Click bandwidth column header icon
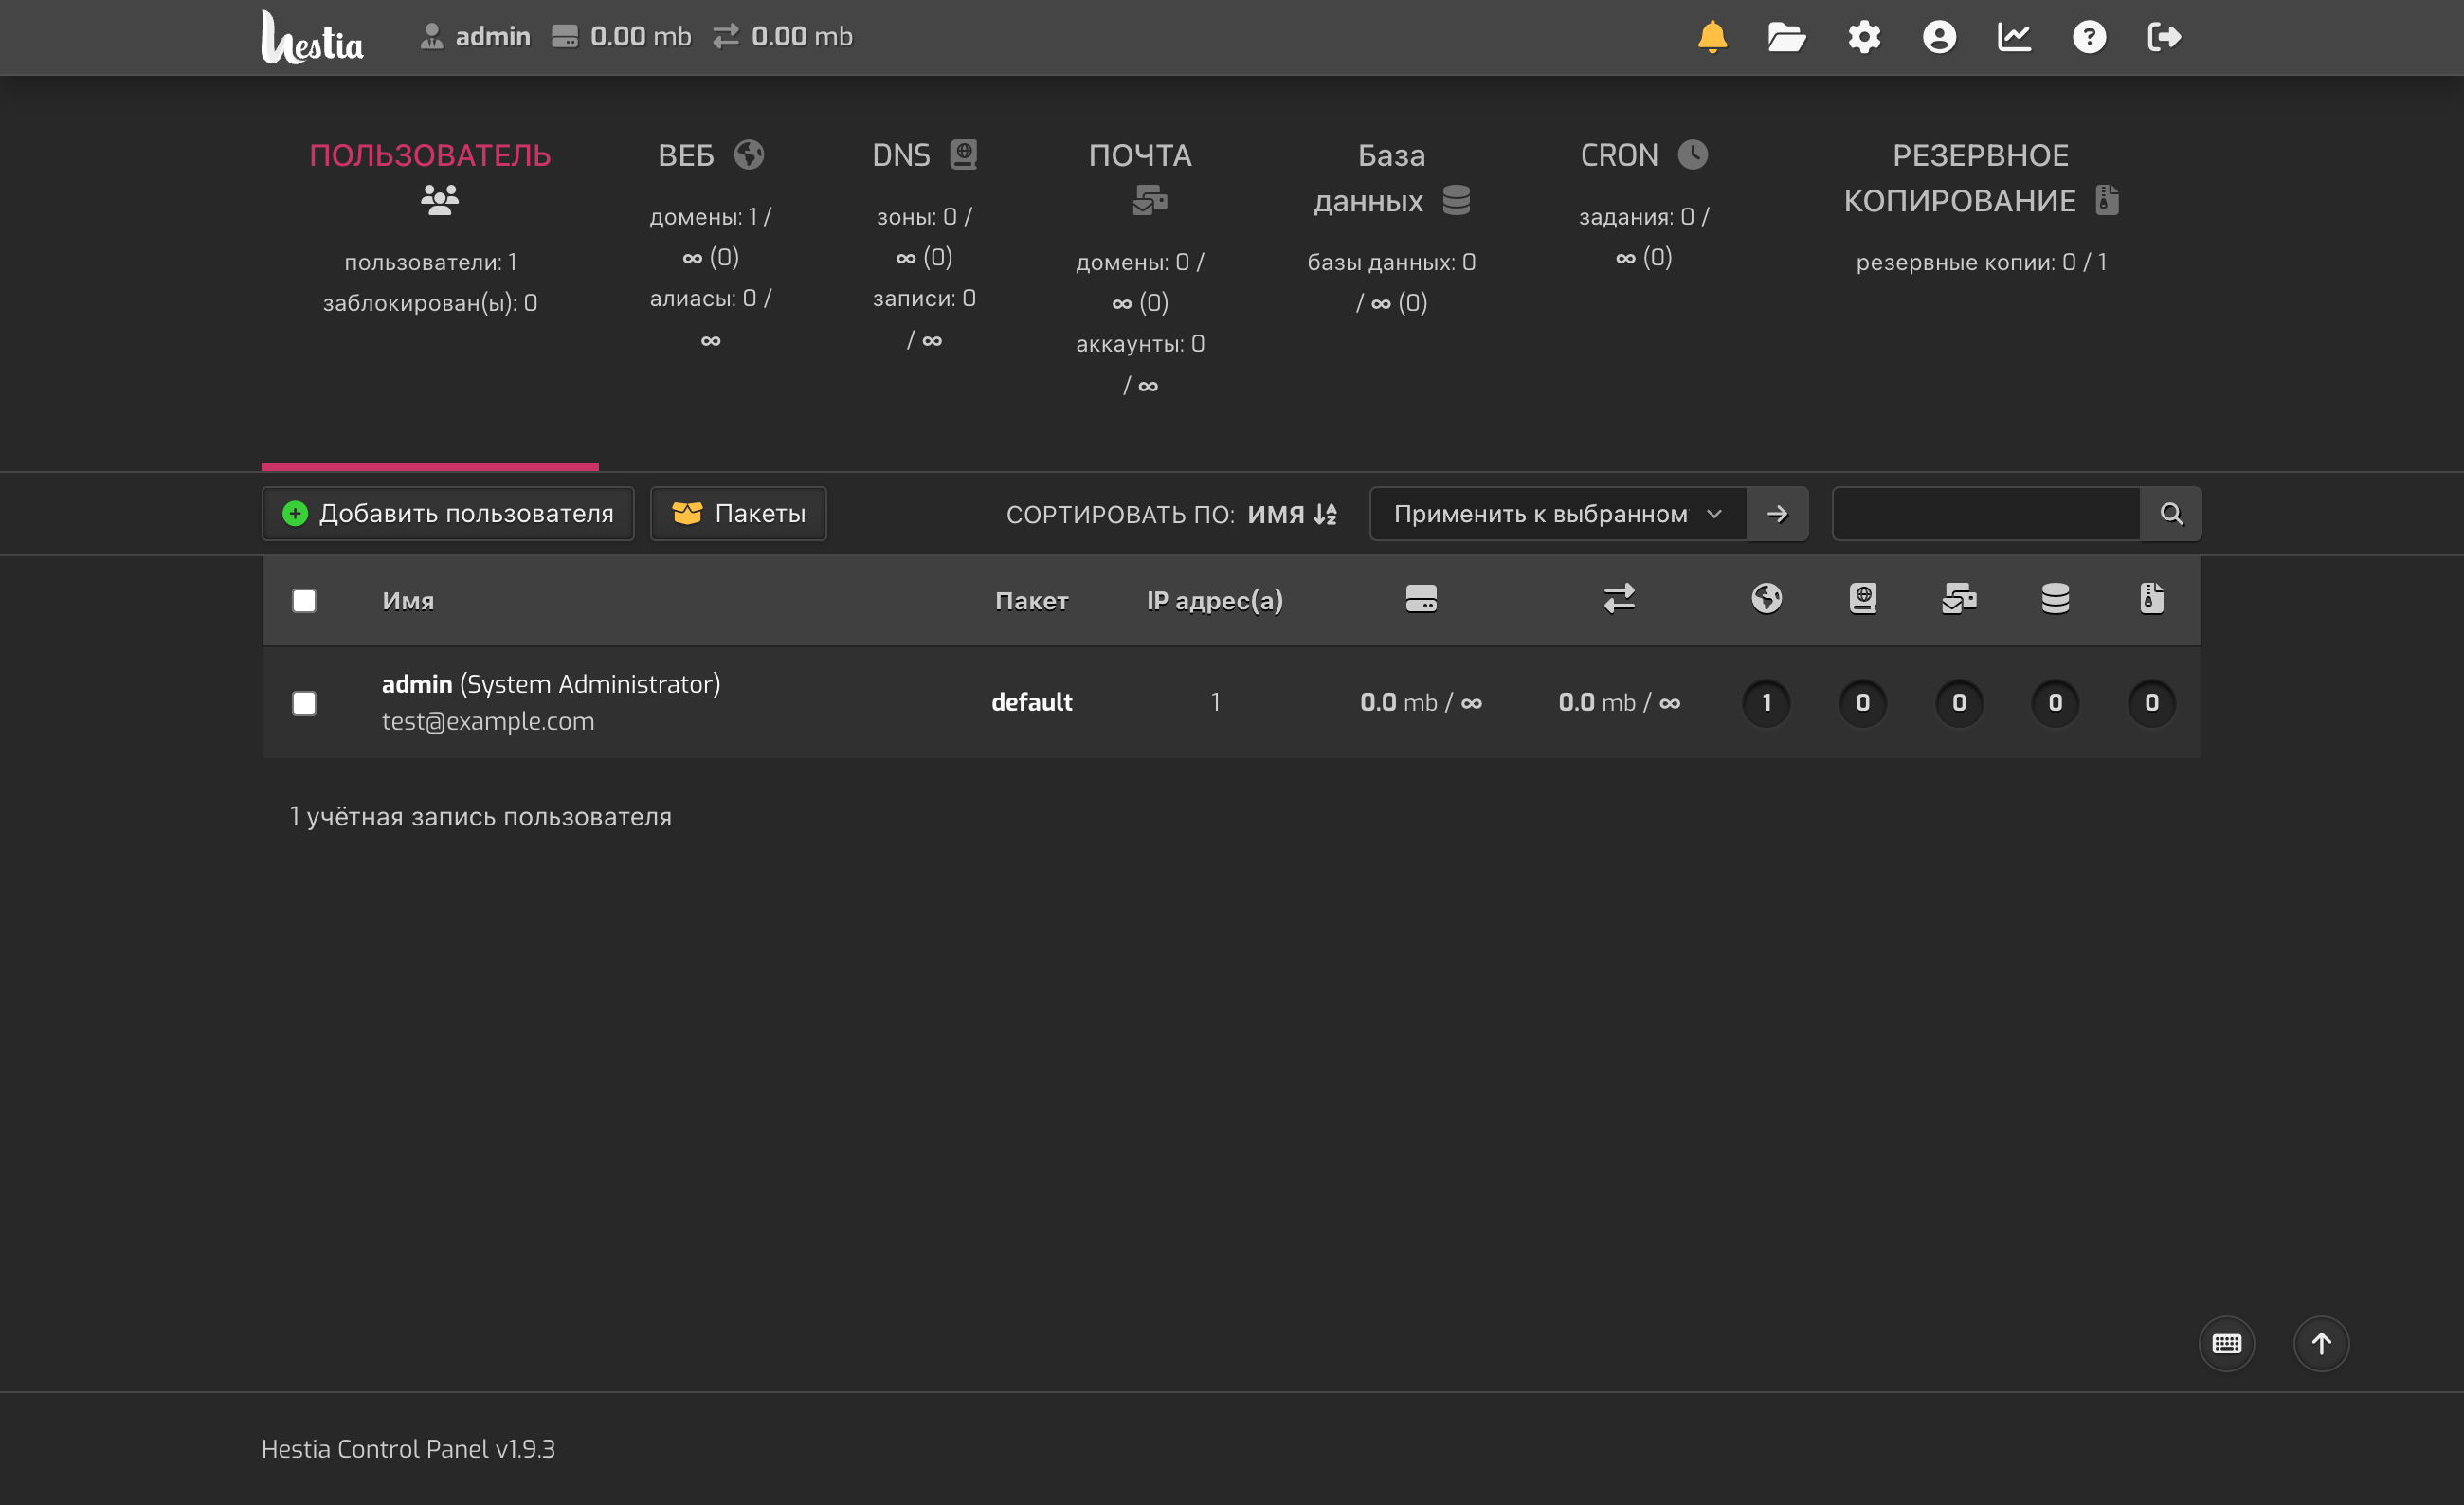 [1619, 599]
